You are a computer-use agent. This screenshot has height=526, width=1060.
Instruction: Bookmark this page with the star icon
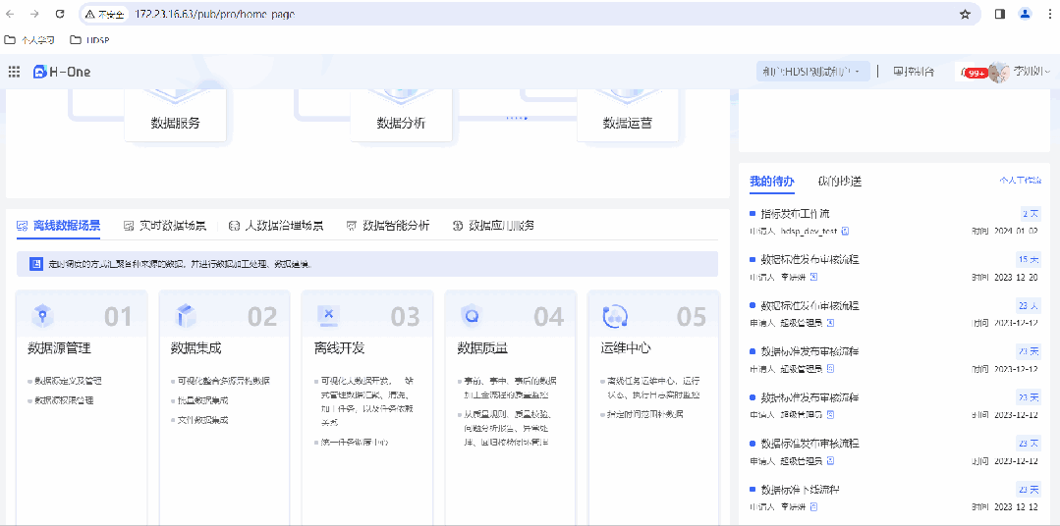pos(965,15)
